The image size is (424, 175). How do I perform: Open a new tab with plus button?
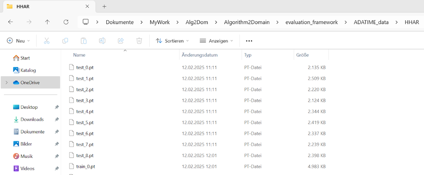coord(105,6)
